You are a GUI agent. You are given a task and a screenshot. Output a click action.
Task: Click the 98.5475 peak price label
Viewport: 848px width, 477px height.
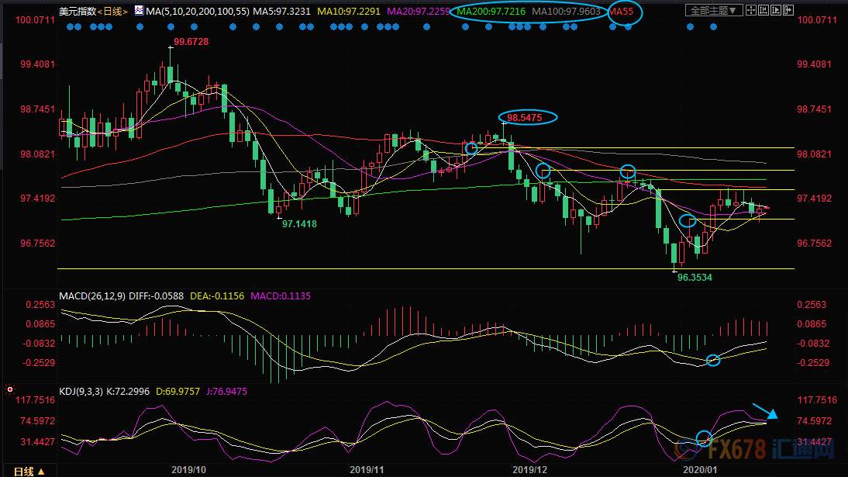pos(524,117)
